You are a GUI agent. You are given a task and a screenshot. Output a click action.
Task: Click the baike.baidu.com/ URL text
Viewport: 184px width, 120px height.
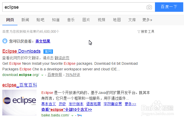point(55,115)
